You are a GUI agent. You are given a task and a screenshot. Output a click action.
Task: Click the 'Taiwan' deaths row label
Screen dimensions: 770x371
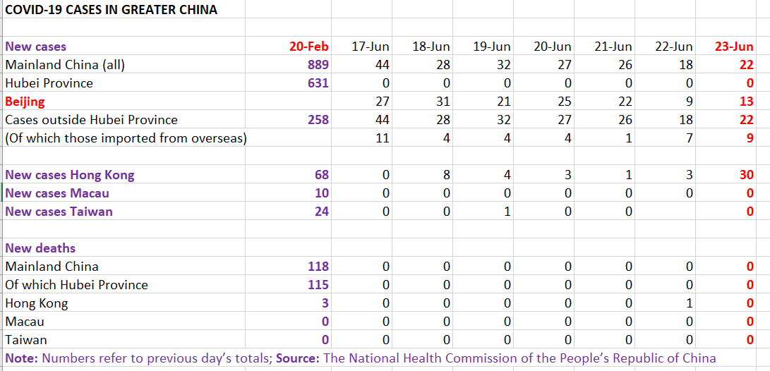(26, 339)
